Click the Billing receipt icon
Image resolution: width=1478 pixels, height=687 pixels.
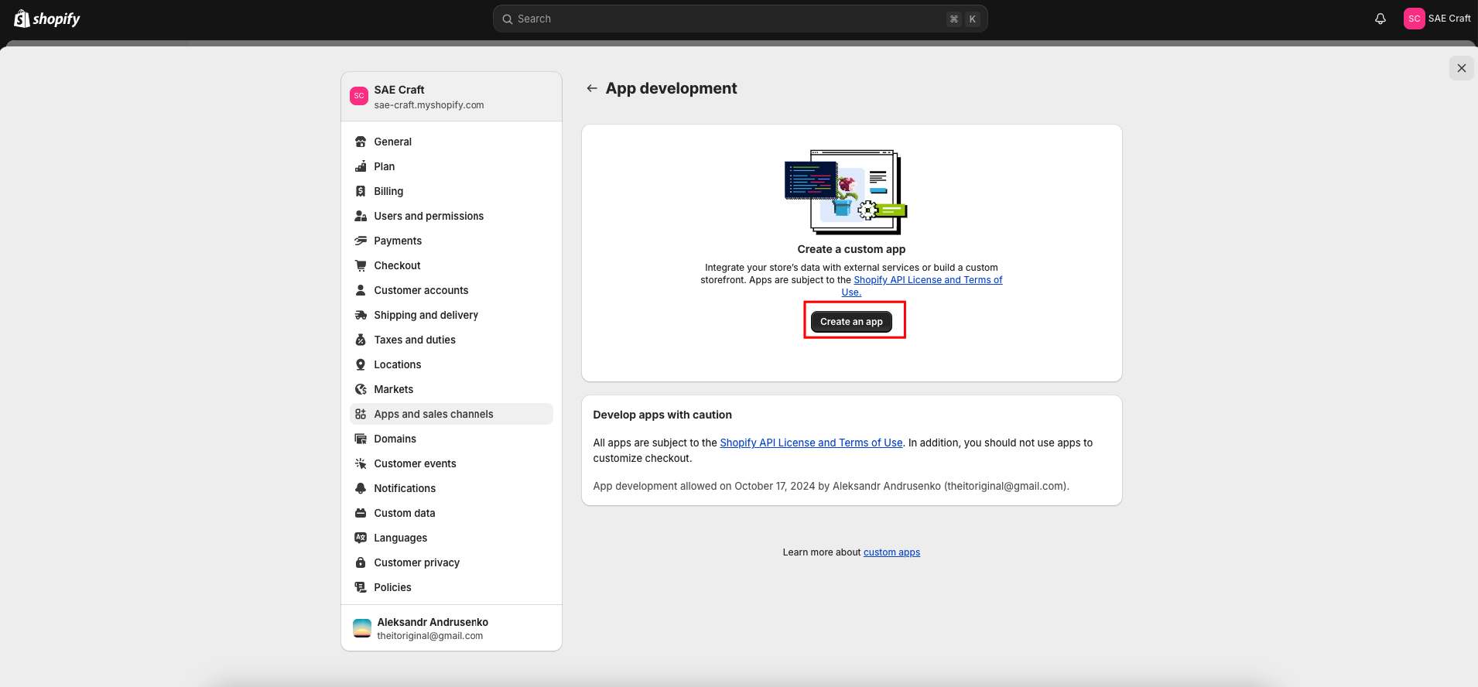pyautogui.click(x=361, y=191)
